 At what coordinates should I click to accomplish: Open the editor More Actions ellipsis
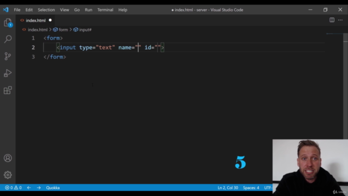coord(340,20)
